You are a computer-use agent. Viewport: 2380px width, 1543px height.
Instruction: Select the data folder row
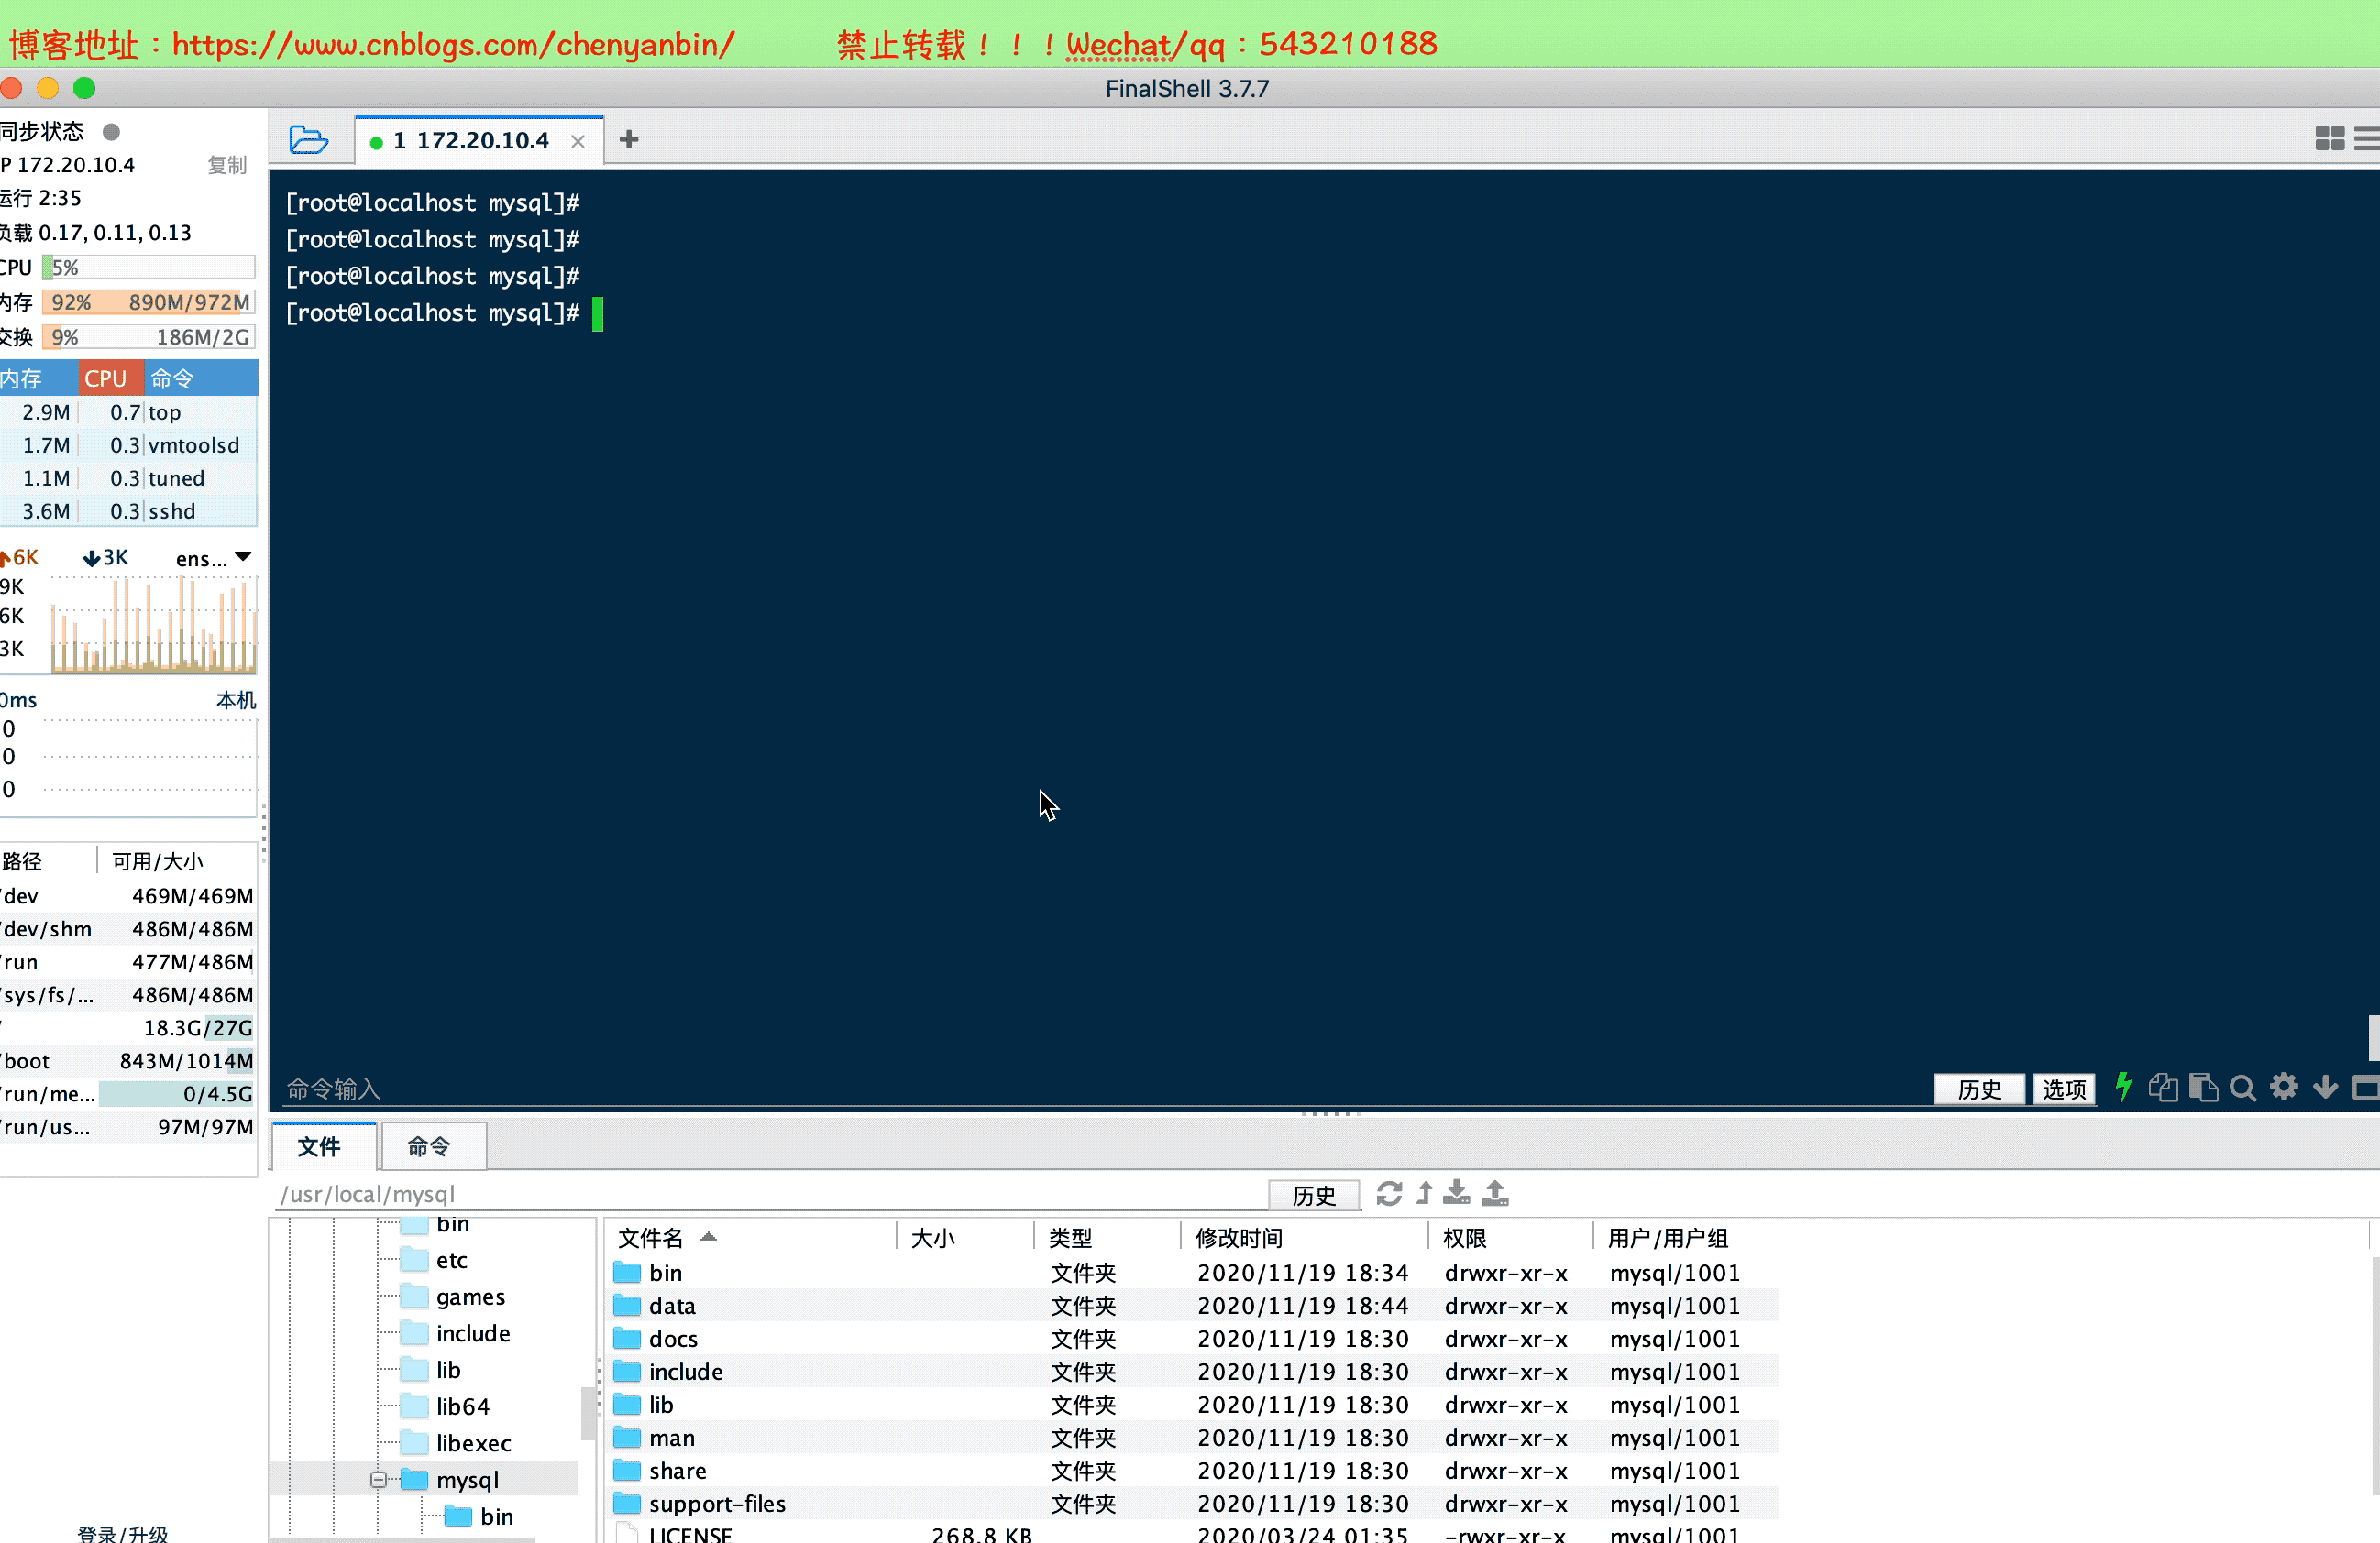1193,1307
